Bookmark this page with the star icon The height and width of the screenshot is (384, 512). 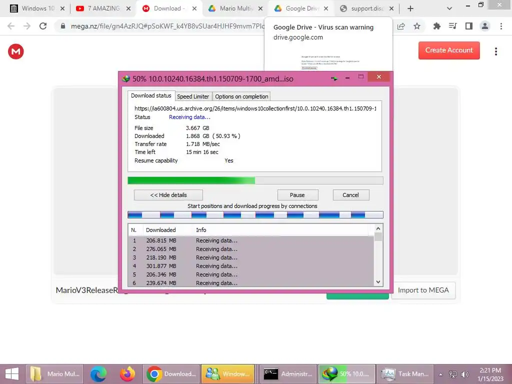tap(417, 26)
